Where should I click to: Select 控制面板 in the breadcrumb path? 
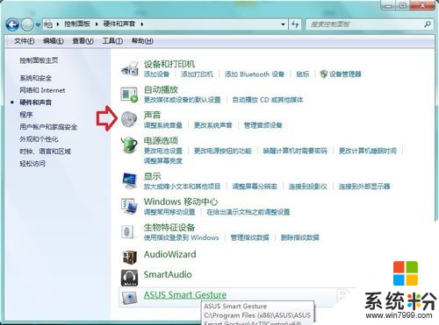[77, 24]
